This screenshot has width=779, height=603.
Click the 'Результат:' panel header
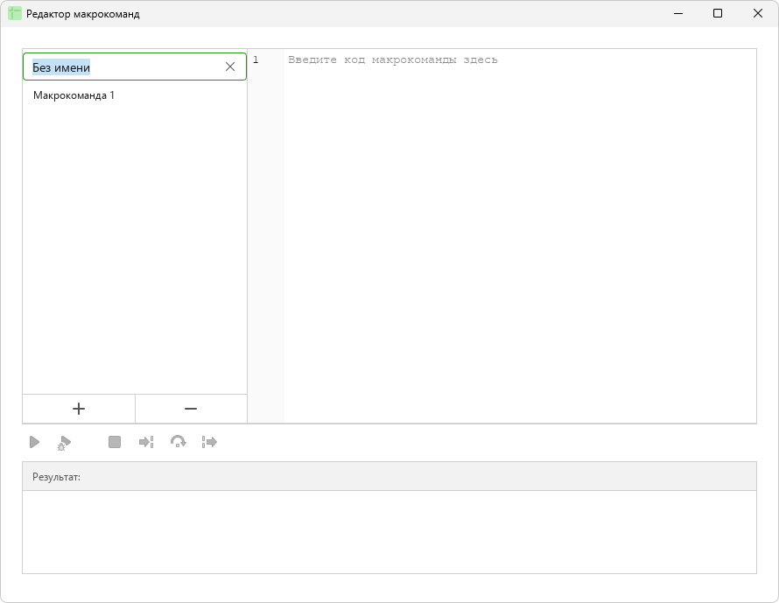click(389, 476)
